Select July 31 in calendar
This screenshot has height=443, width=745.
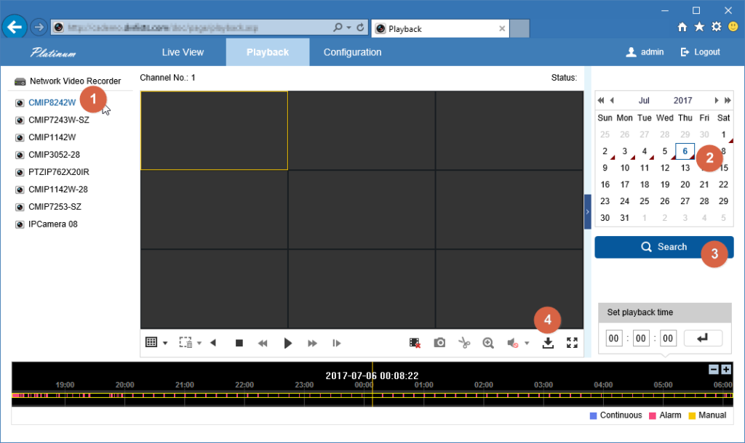pyautogui.click(x=624, y=218)
